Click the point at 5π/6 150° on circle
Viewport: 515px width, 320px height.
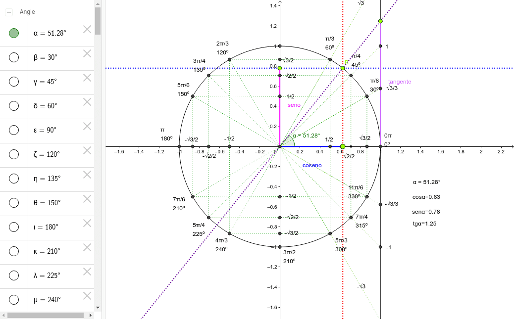(x=193, y=96)
